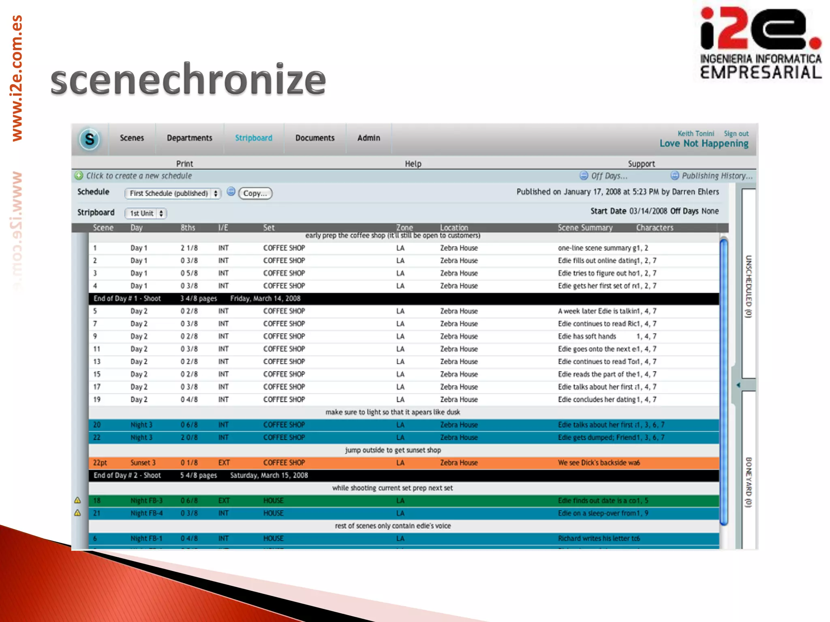Click the Scenechronize S logo icon

[x=90, y=139]
